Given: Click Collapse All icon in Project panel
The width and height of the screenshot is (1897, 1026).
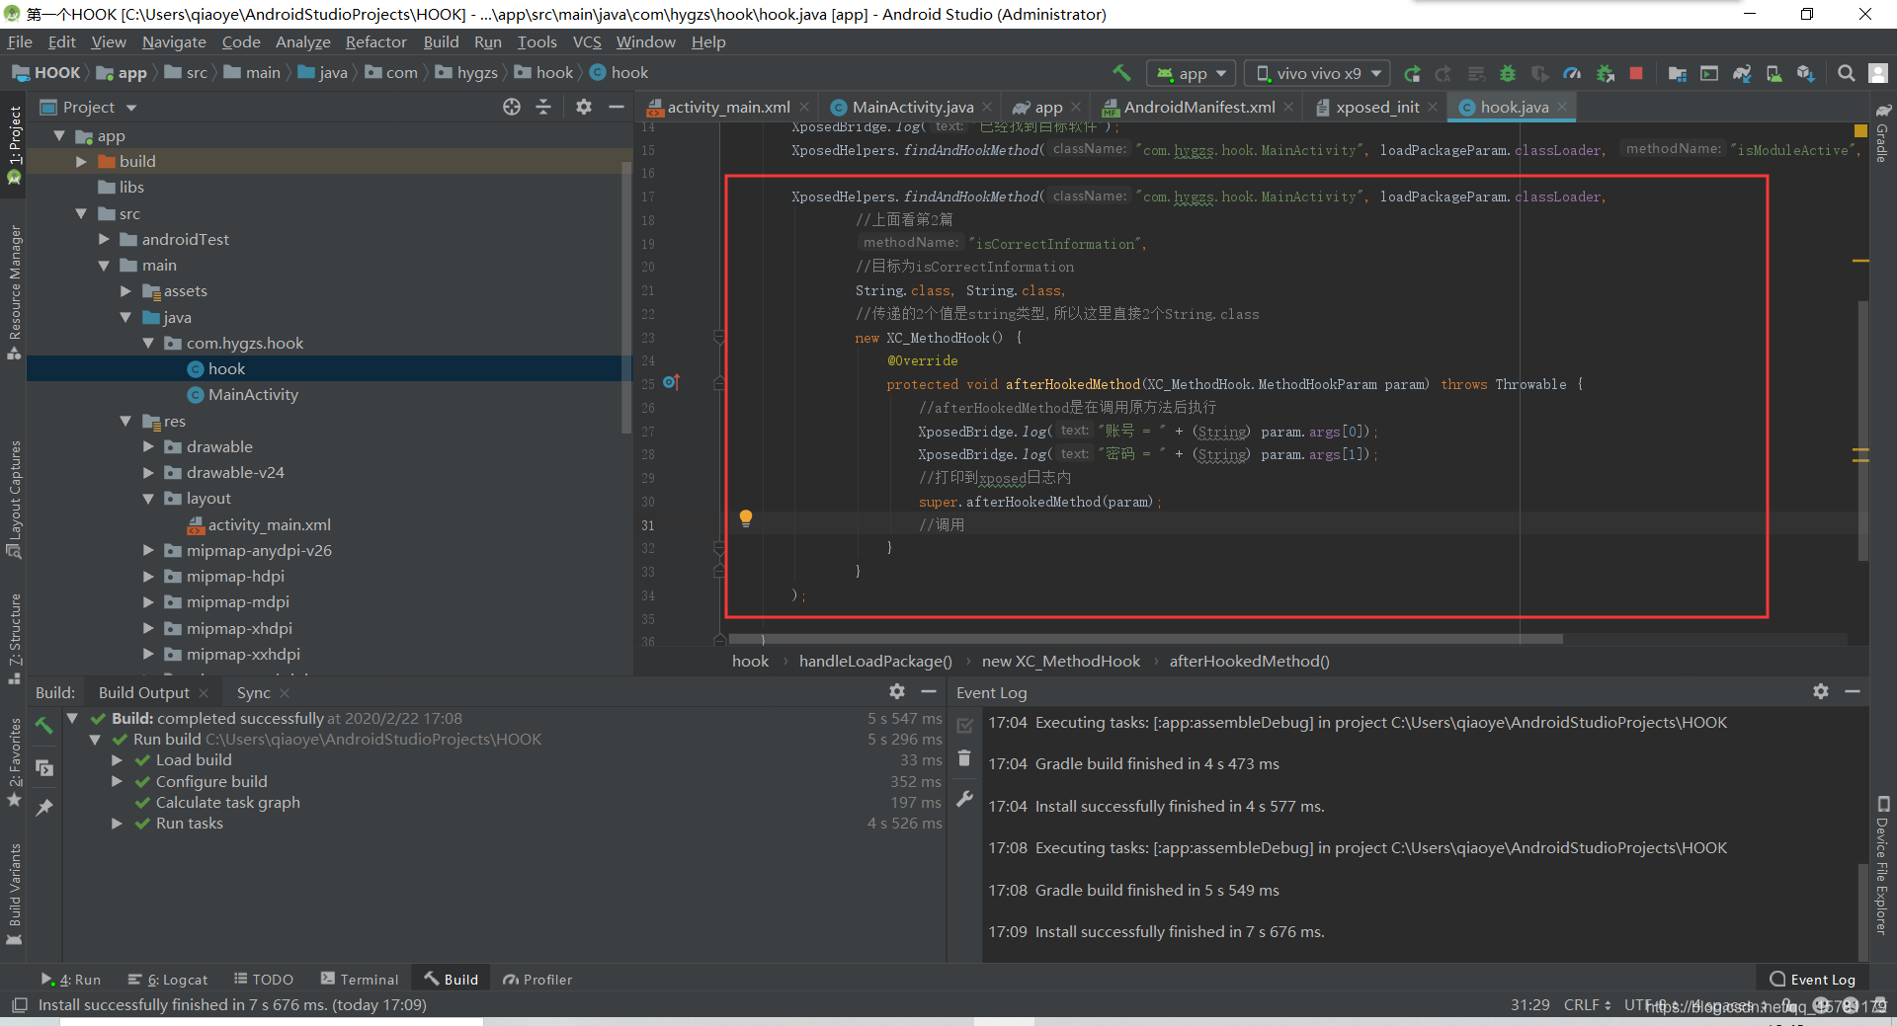Looking at the screenshot, I should click(543, 107).
